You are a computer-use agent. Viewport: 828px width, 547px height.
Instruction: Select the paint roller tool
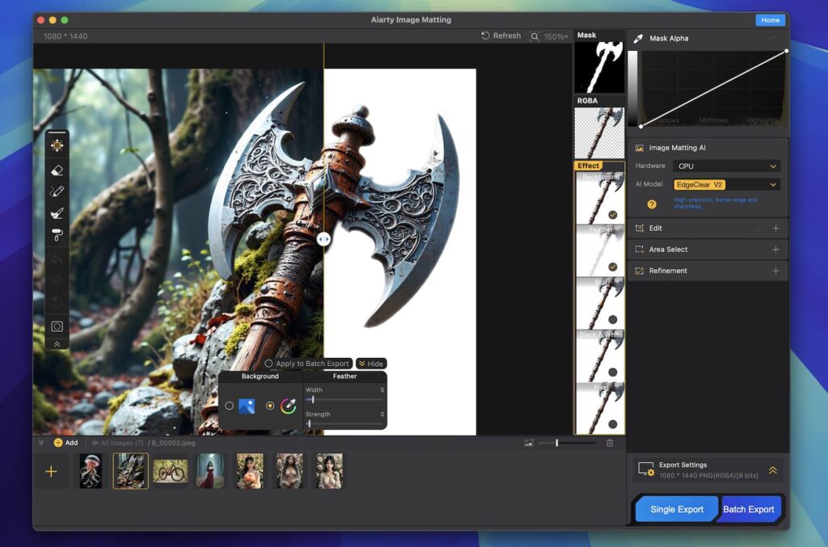(57, 235)
